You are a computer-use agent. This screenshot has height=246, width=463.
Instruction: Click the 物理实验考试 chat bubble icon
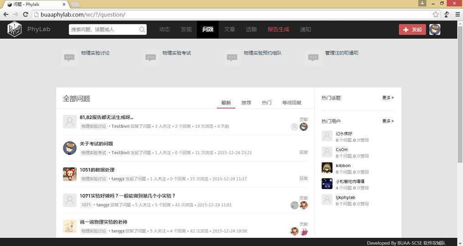[x=150, y=57]
